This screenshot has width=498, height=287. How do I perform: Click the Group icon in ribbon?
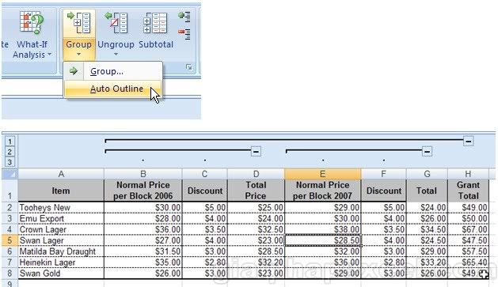(x=79, y=22)
